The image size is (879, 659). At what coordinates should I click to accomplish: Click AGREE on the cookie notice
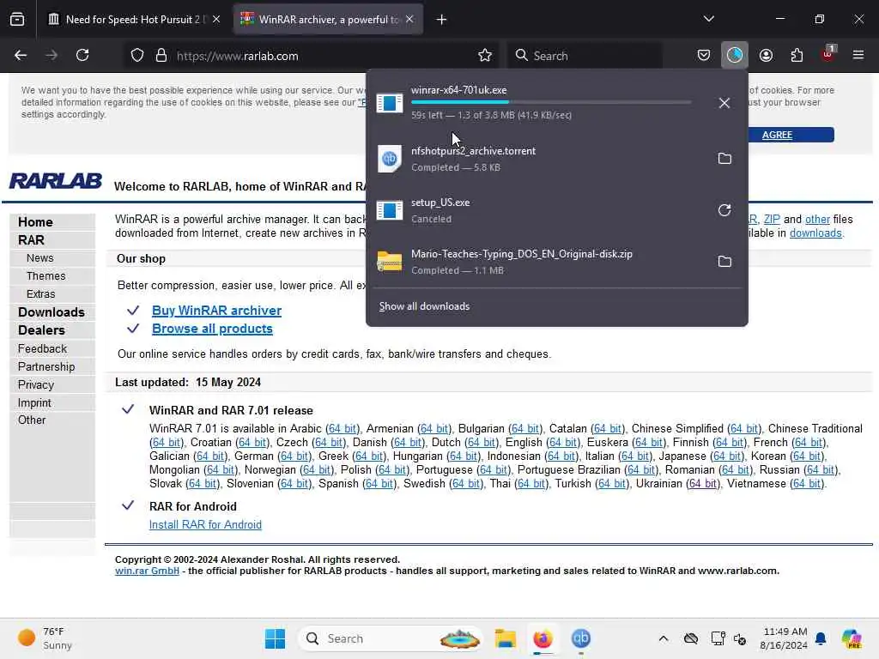[x=777, y=135]
